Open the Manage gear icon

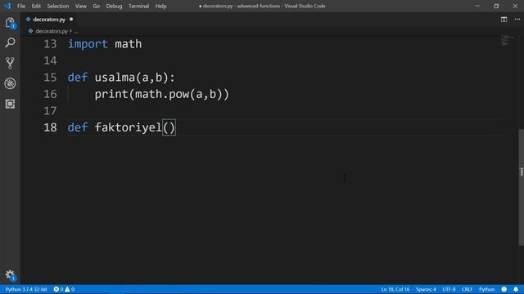click(10, 275)
